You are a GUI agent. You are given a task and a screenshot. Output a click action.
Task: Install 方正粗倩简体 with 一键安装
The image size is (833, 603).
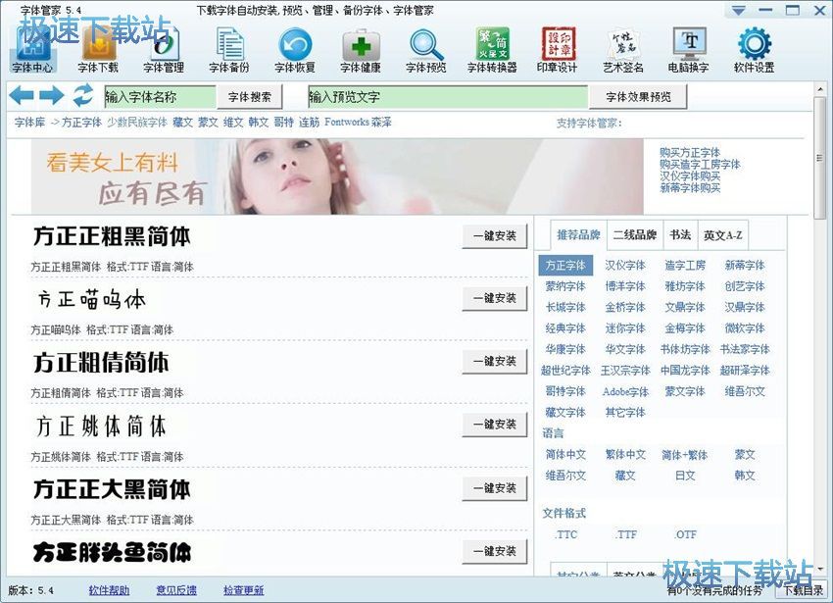[495, 361]
